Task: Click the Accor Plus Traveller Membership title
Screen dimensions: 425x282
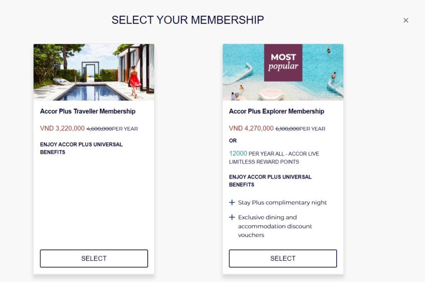Action: pyautogui.click(x=88, y=111)
